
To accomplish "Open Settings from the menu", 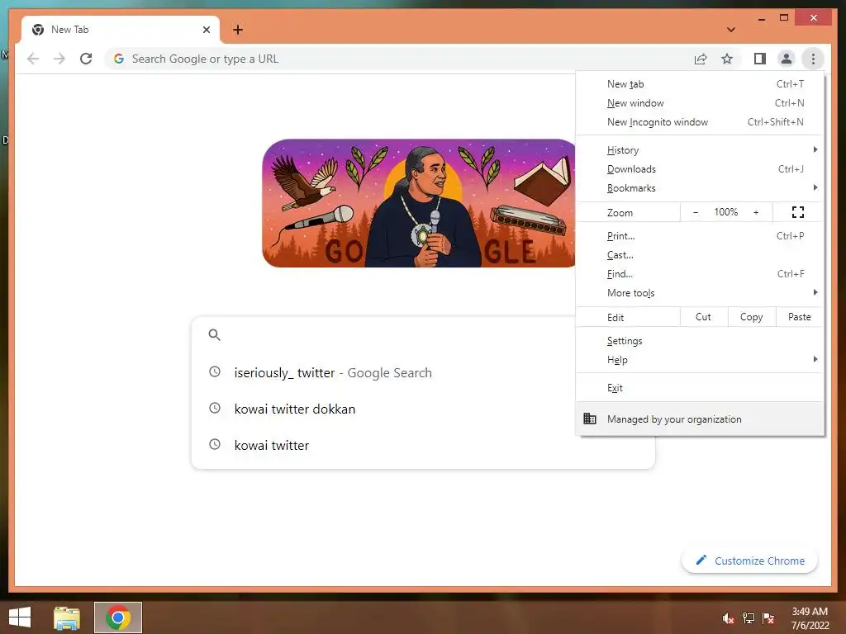I will (x=700, y=341).
